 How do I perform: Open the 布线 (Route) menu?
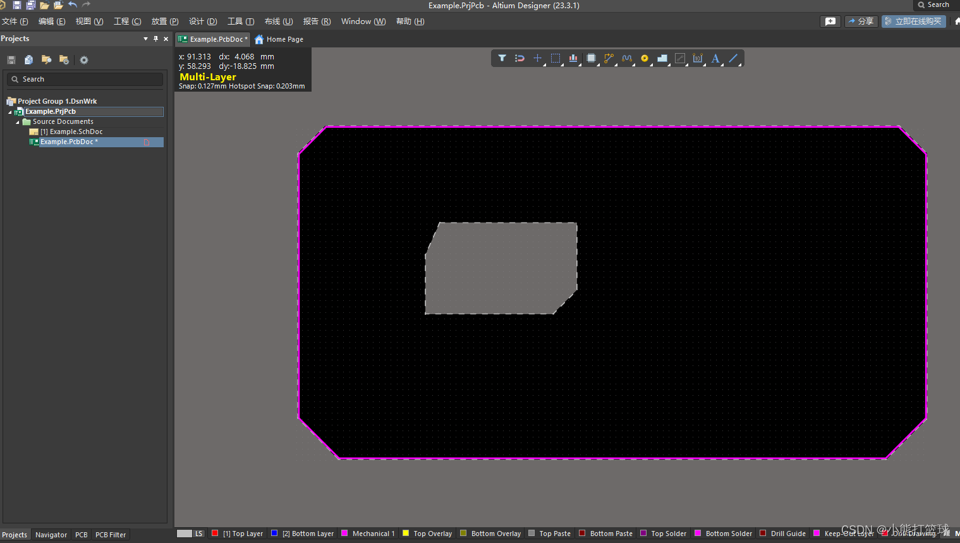coord(279,21)
